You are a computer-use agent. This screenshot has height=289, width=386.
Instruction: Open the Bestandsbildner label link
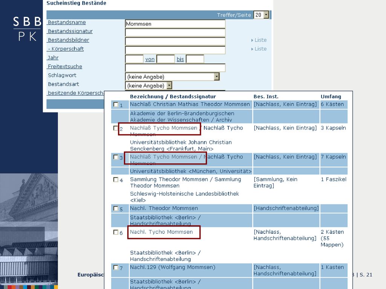click(69, 40)
